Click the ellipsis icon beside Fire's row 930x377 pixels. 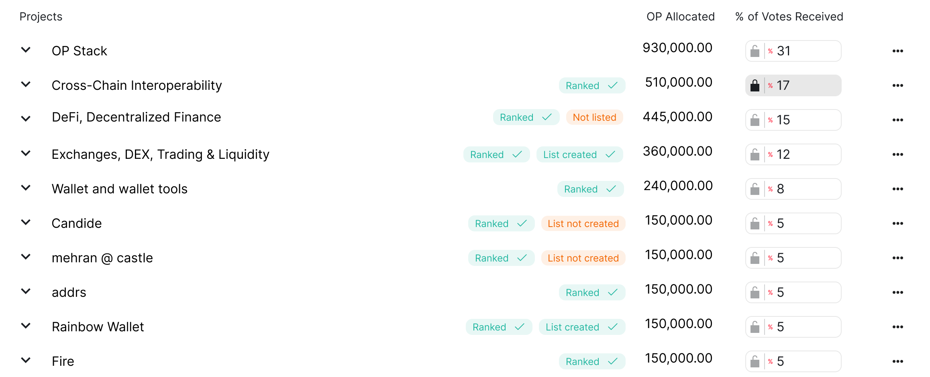pyautogui.click(x=898, y=361)
